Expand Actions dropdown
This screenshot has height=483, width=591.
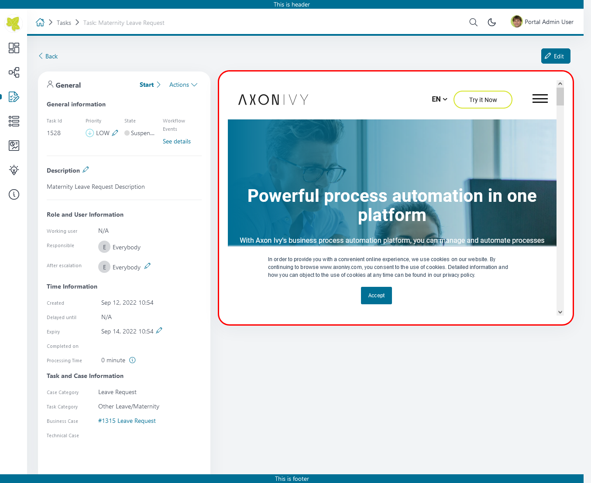coord(183,85)
